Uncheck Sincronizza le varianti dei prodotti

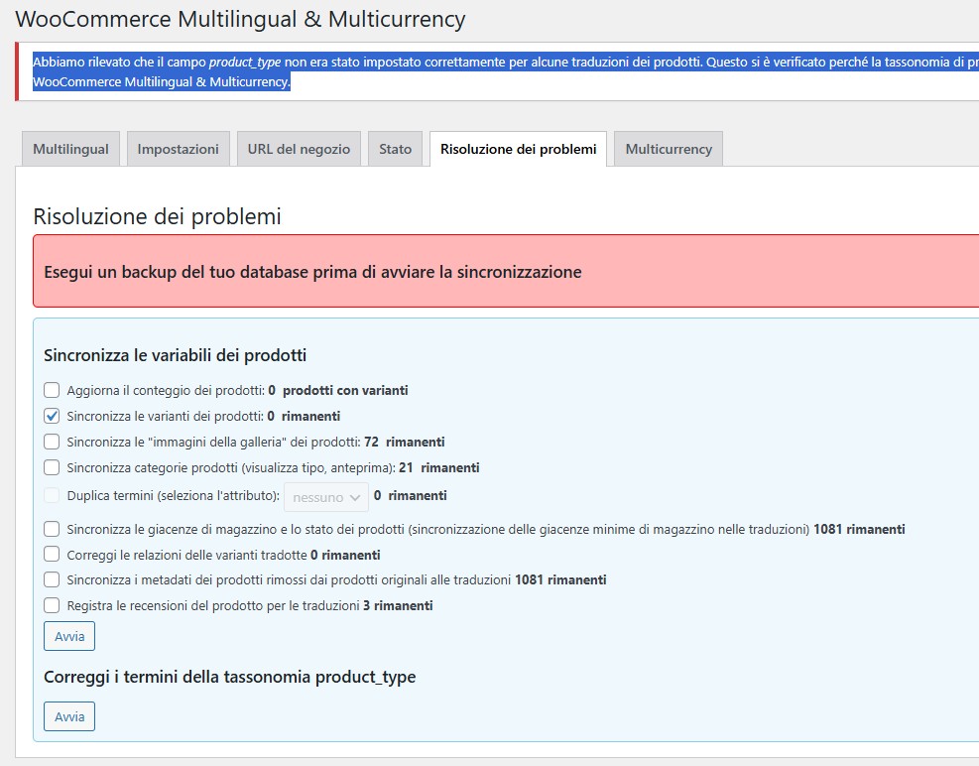tap(52, 416)
